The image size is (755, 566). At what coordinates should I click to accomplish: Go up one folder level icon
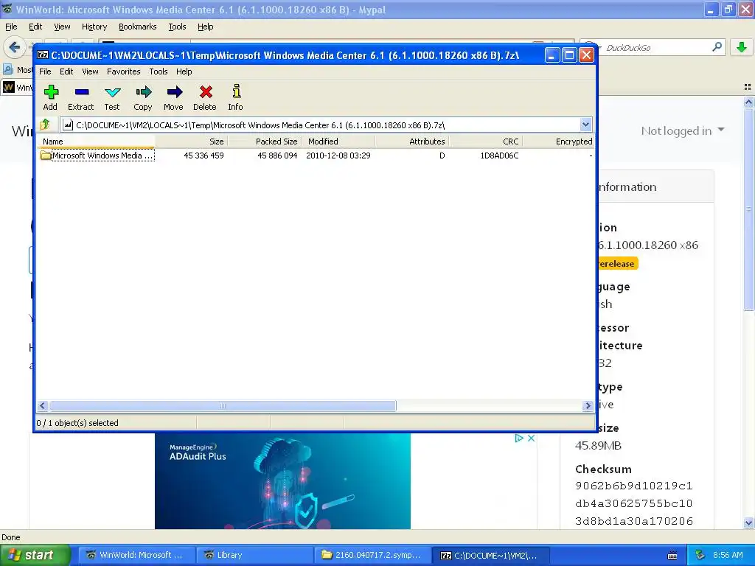pos(45,125)
